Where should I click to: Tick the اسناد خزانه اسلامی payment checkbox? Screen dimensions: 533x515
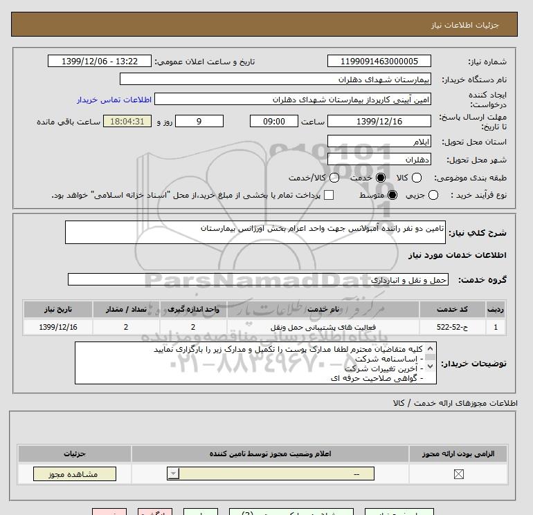pos(329,195)
